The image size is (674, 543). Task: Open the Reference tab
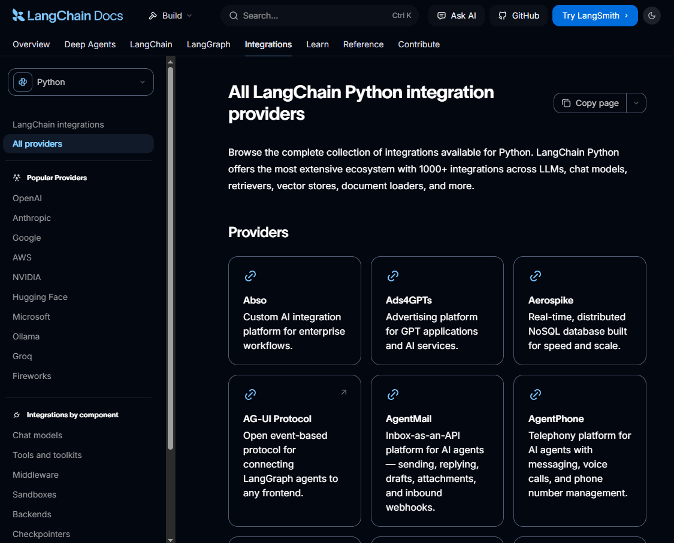pos(363,44)
